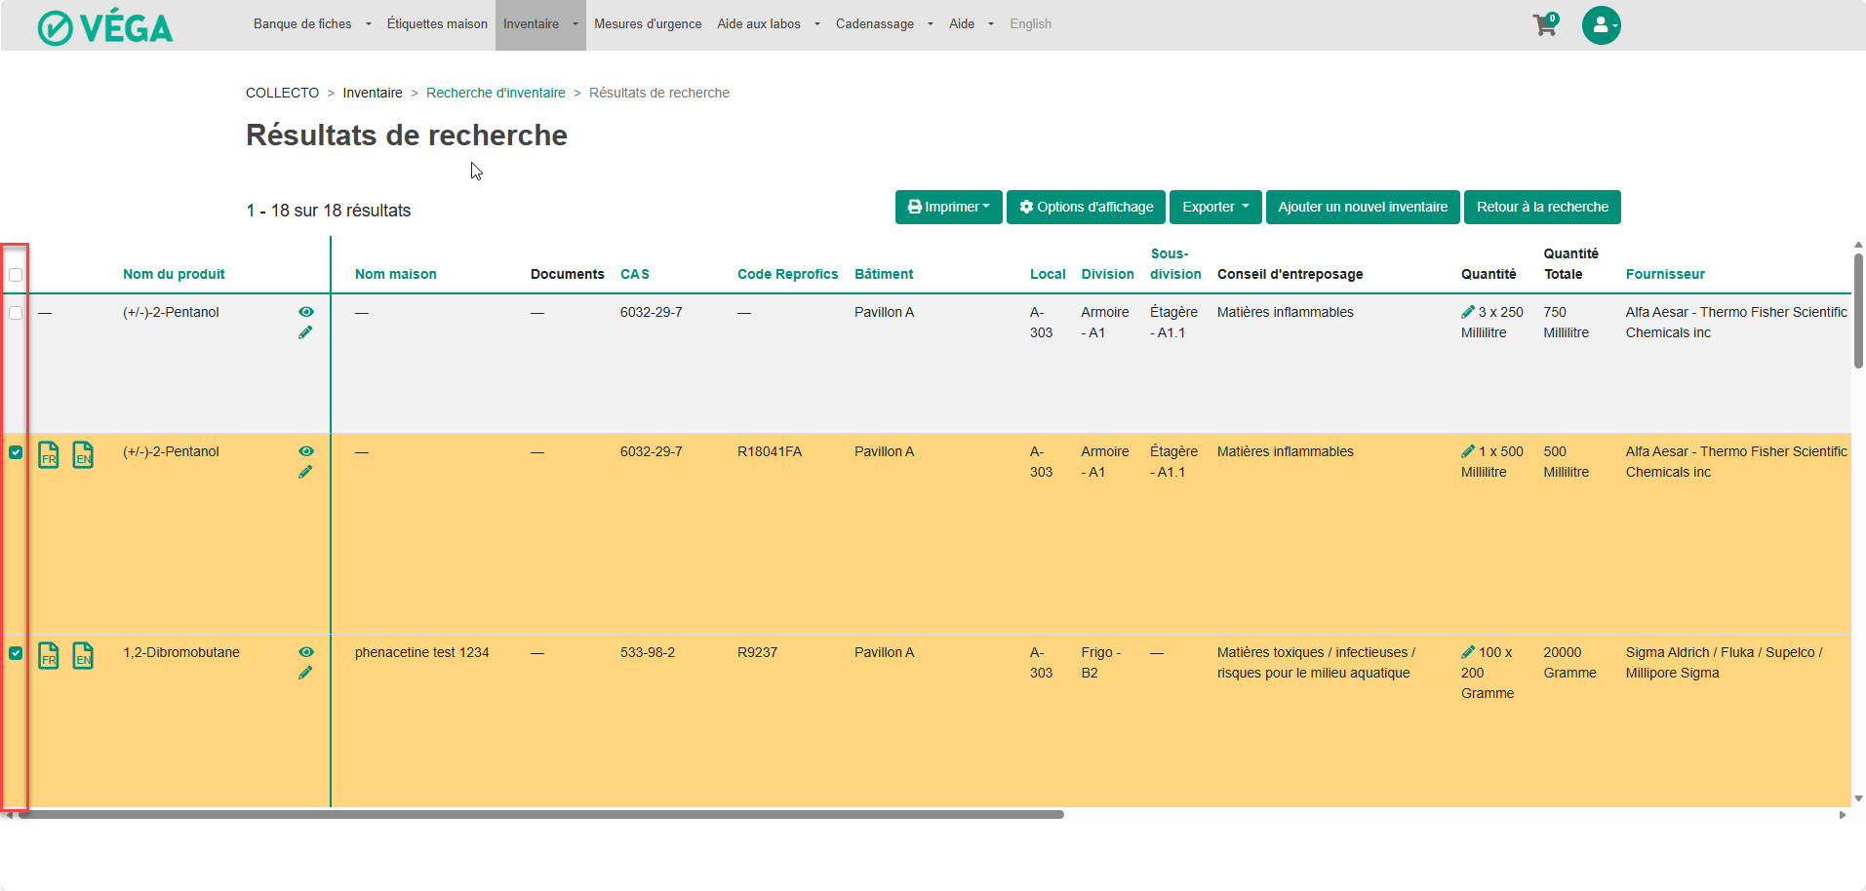Open EN sheet for 1,2-Dibromobutane
Image resolution: width=1866 pixels, height=891 pixels.
pos(84,655)
